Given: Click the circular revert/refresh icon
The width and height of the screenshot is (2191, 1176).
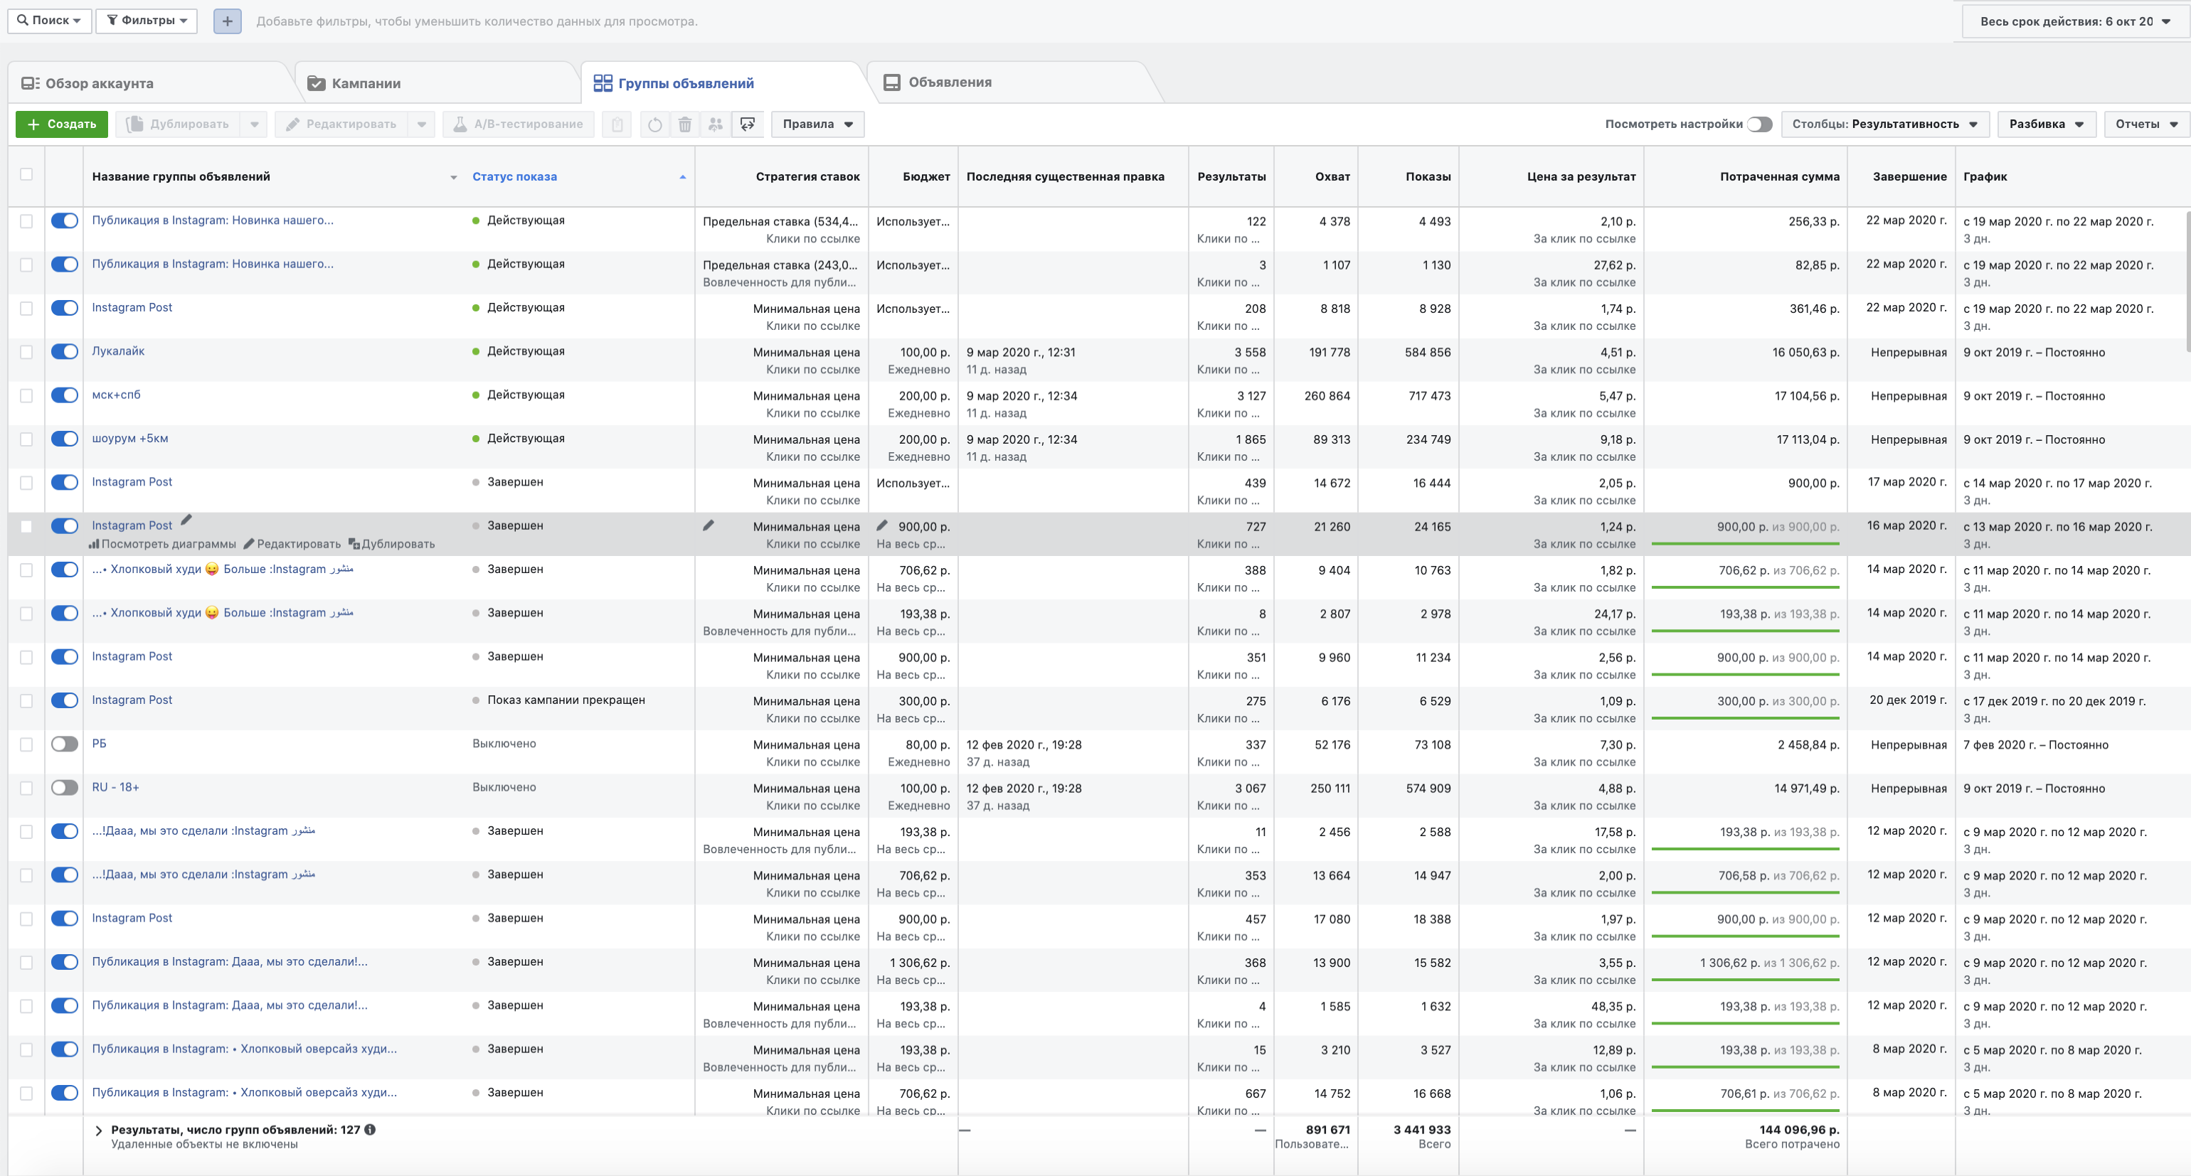Looking at the screenshot, I should [x=654, y=124].
